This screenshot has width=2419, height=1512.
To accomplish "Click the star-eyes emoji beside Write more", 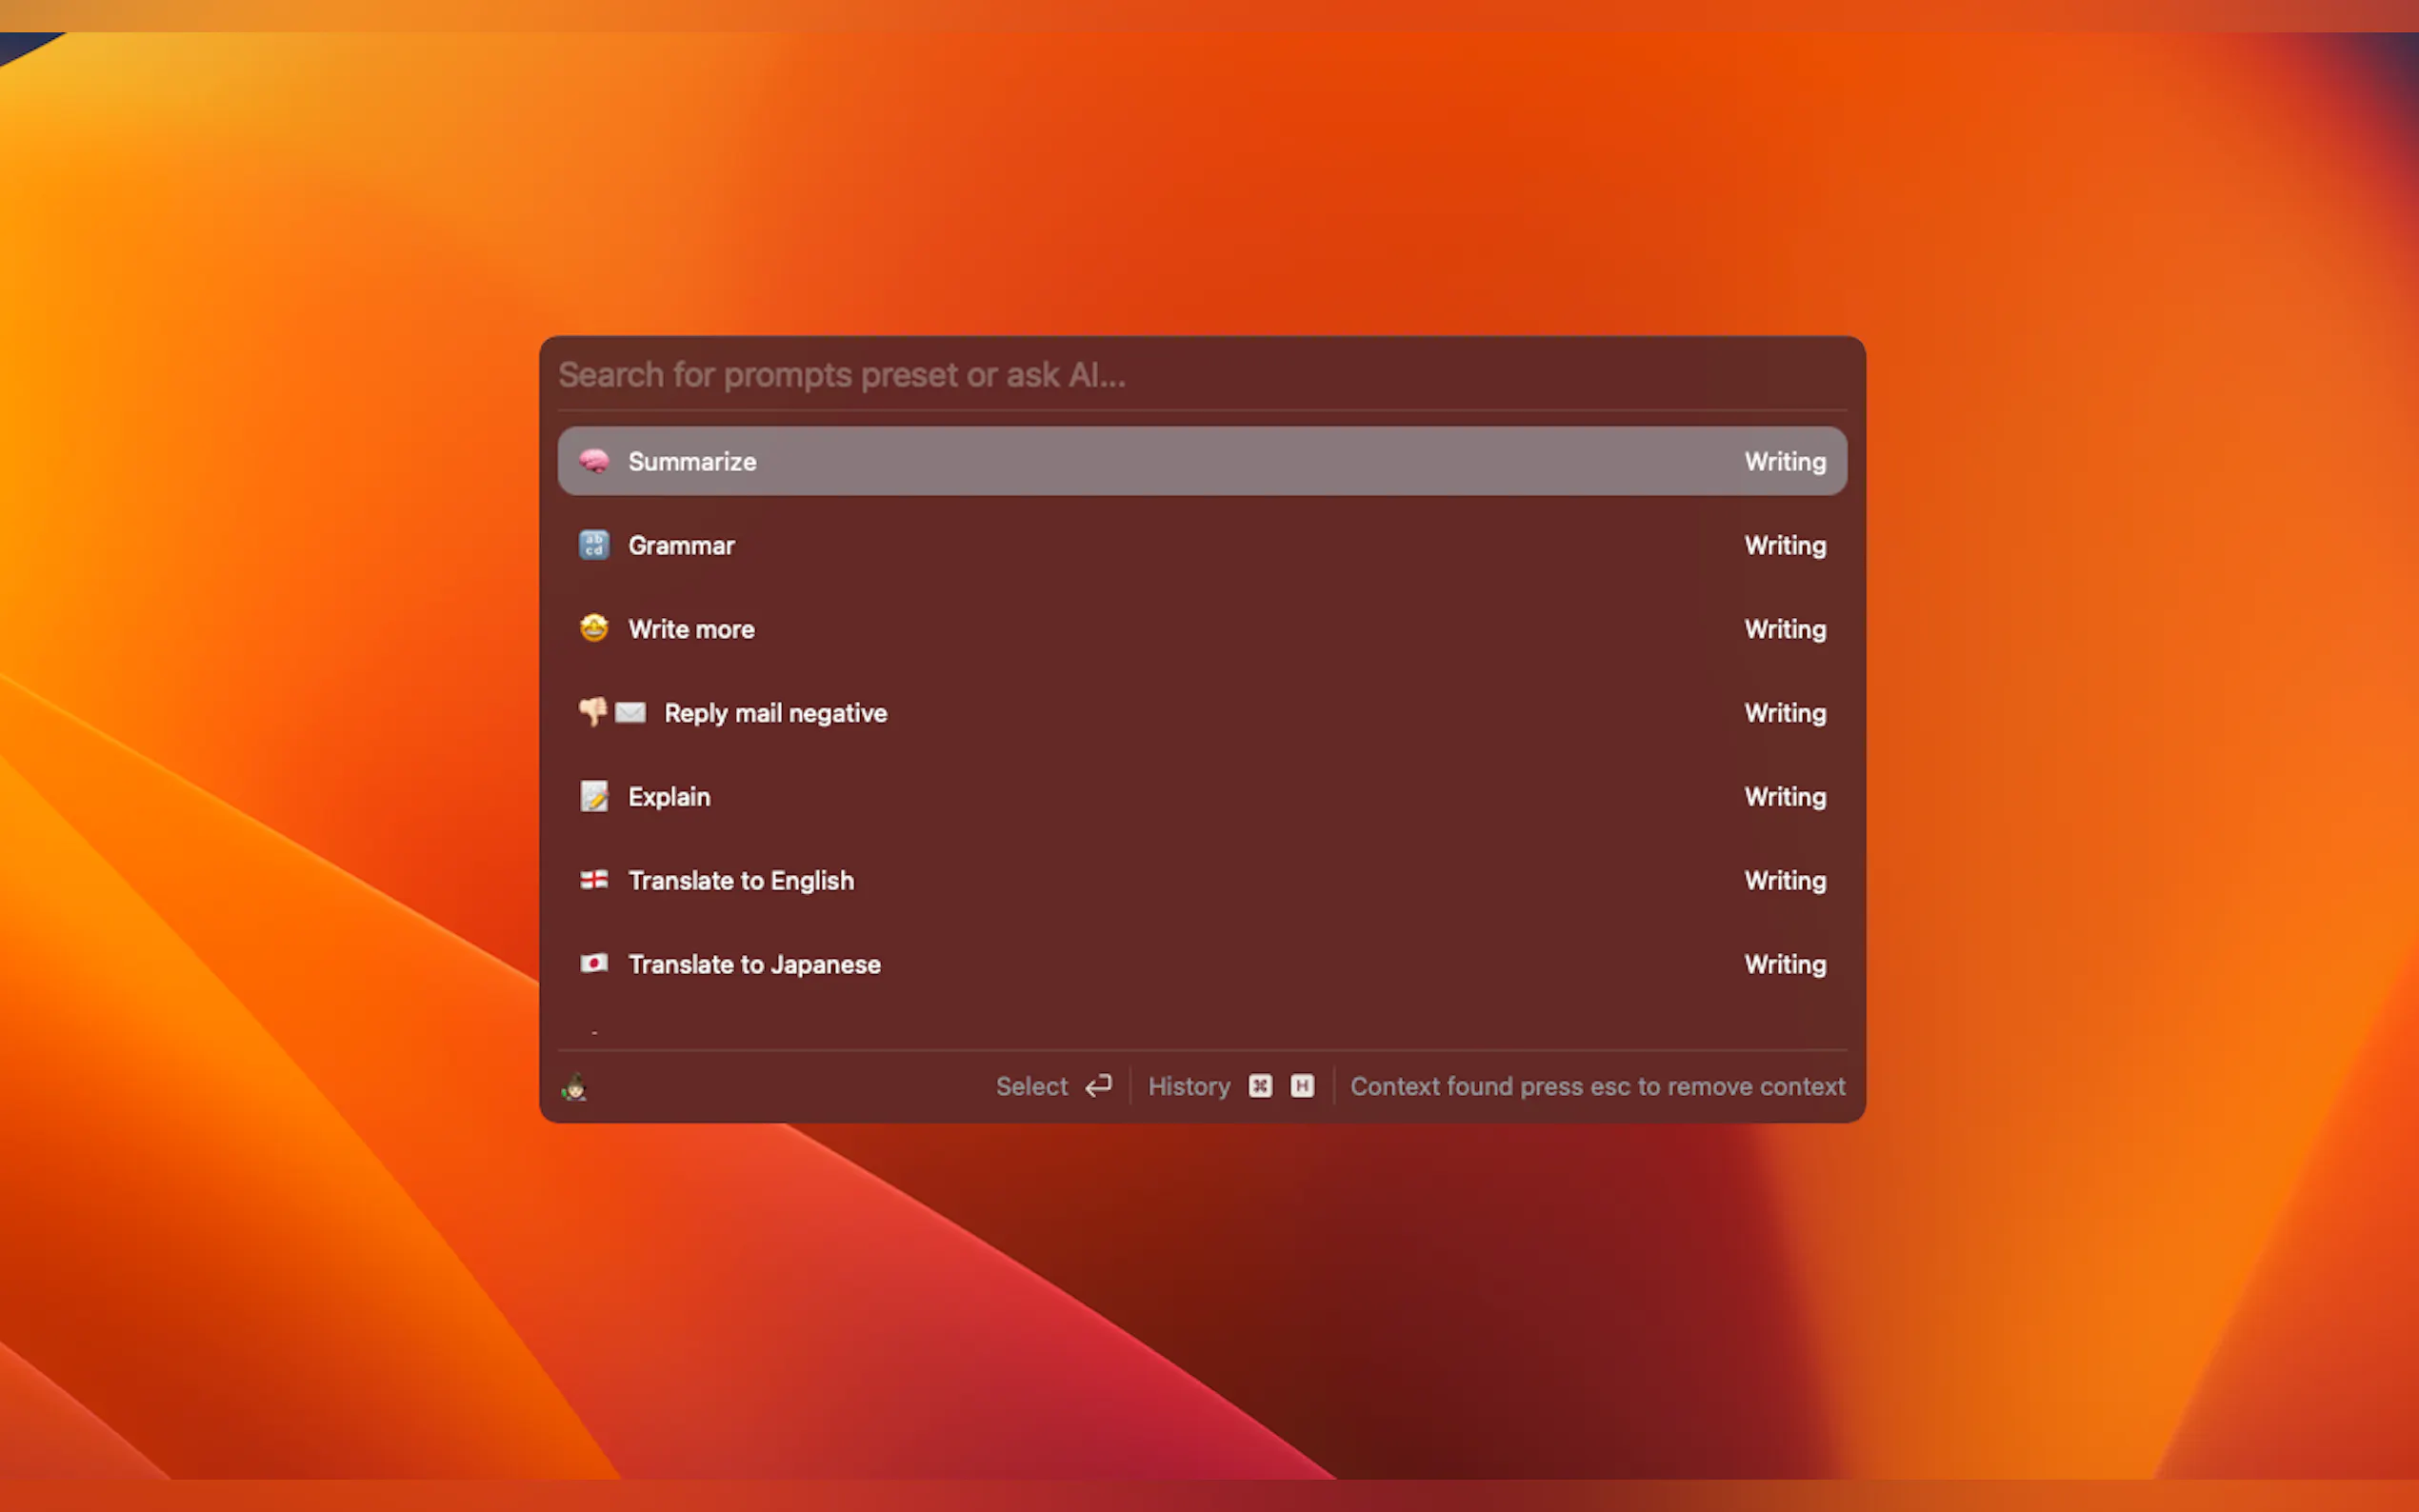I will pyautogui.click(x=594, y=629).
